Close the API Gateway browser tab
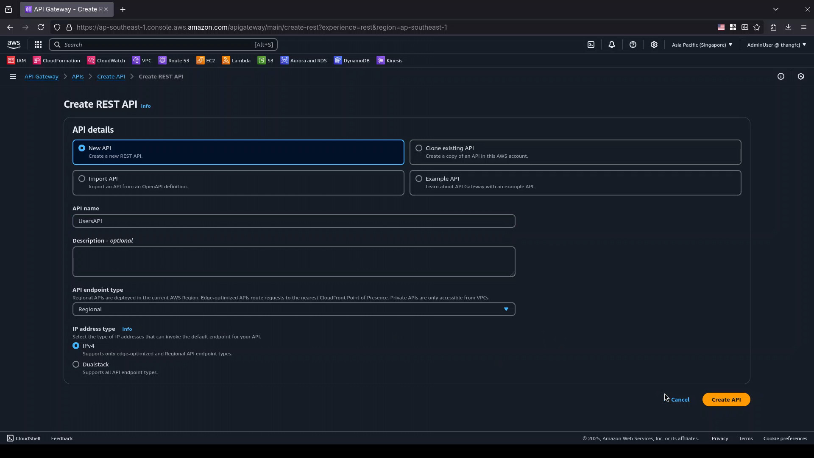This screenshot has height=458, width=814. tap(106, 9)
